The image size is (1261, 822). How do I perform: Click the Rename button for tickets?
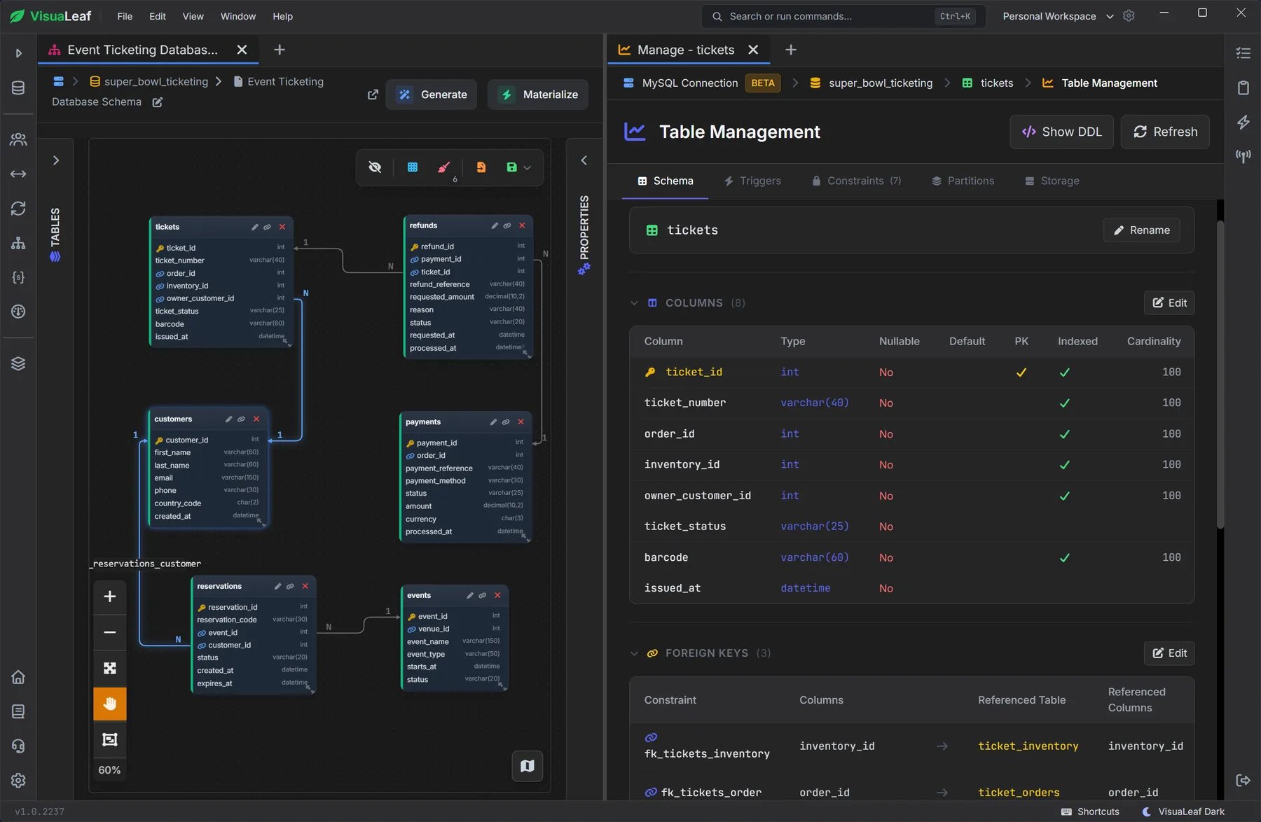pos(1141,230)
